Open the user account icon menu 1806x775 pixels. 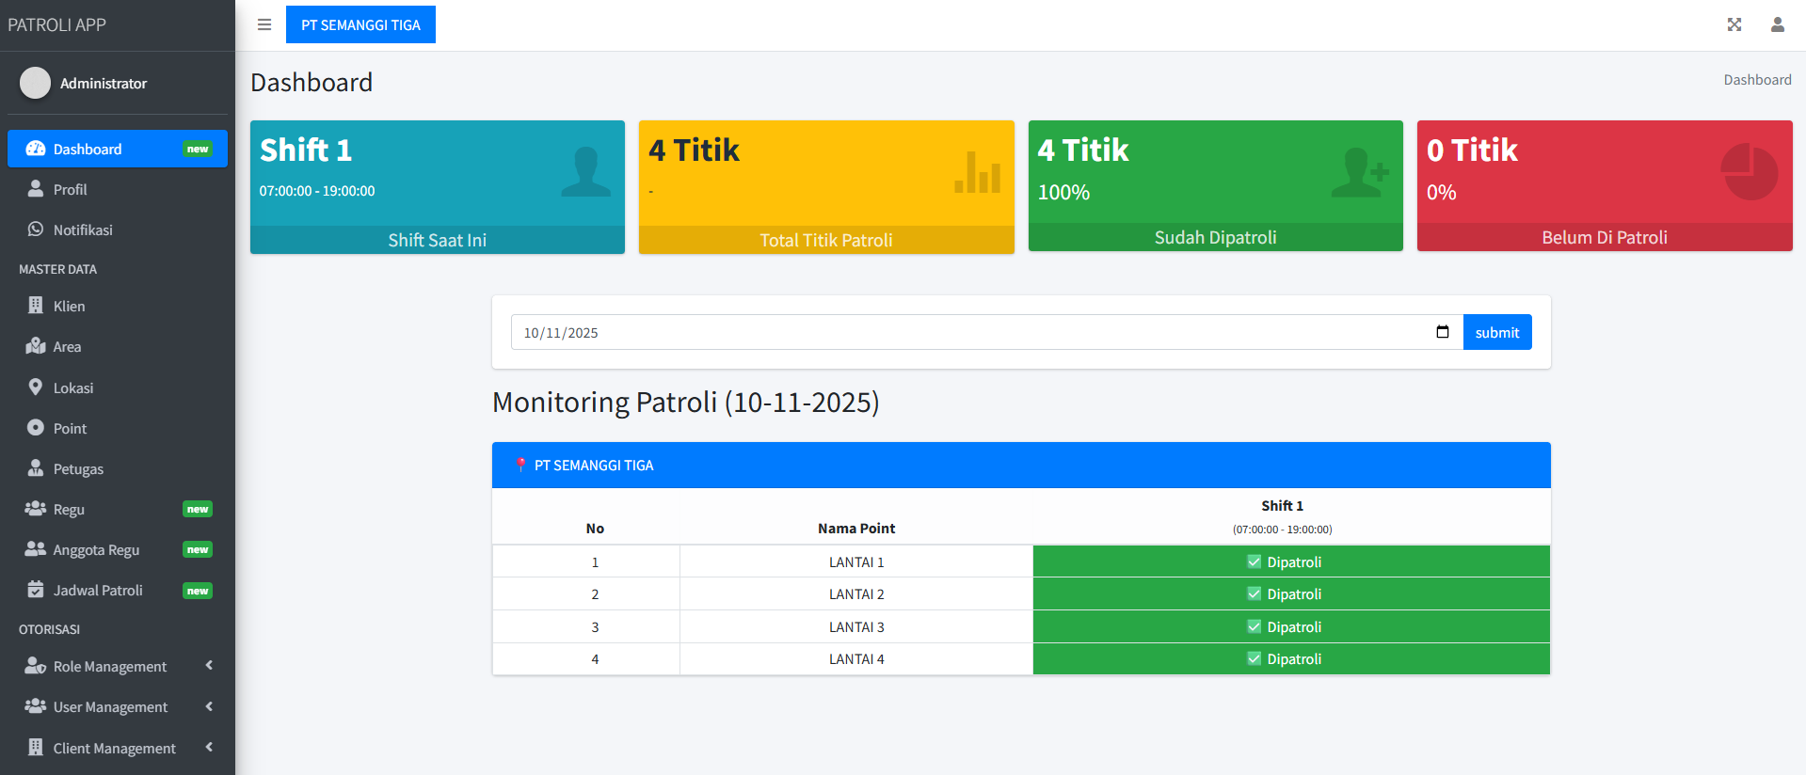[1777, 24]
